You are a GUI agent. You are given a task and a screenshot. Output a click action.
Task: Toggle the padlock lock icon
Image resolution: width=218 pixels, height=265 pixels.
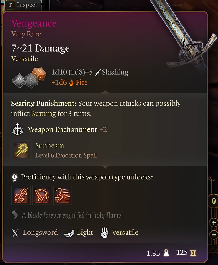(x=214, y=201)
